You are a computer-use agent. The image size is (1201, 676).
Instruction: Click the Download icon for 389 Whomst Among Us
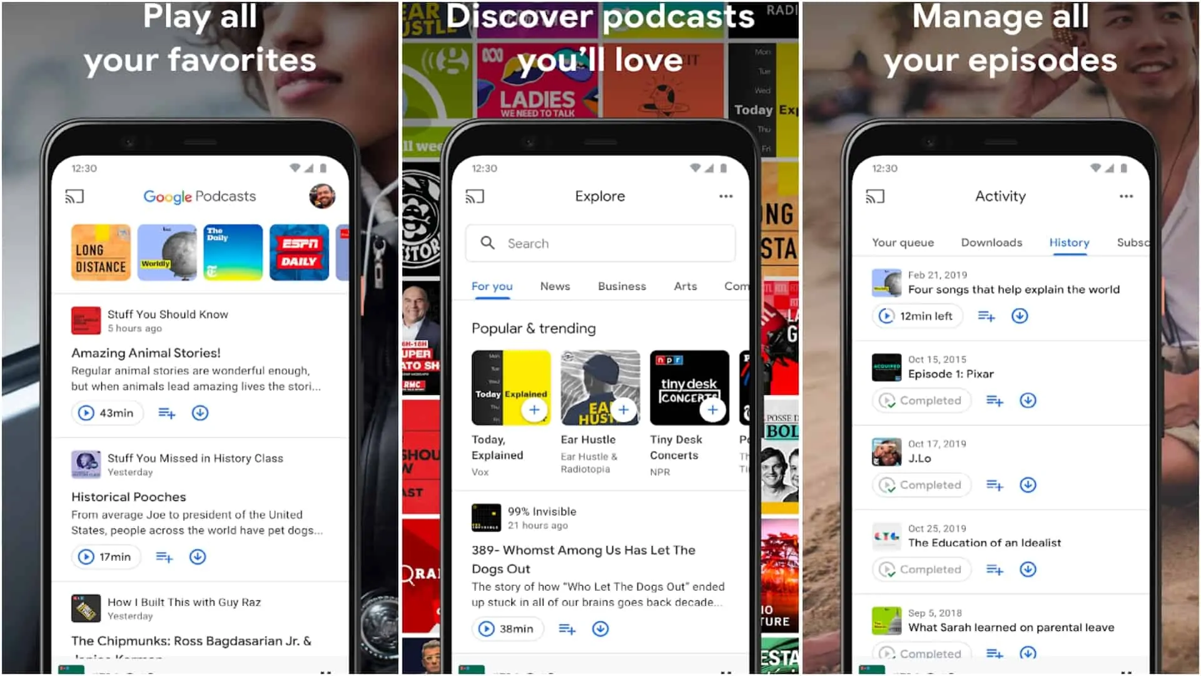point(600,629)
